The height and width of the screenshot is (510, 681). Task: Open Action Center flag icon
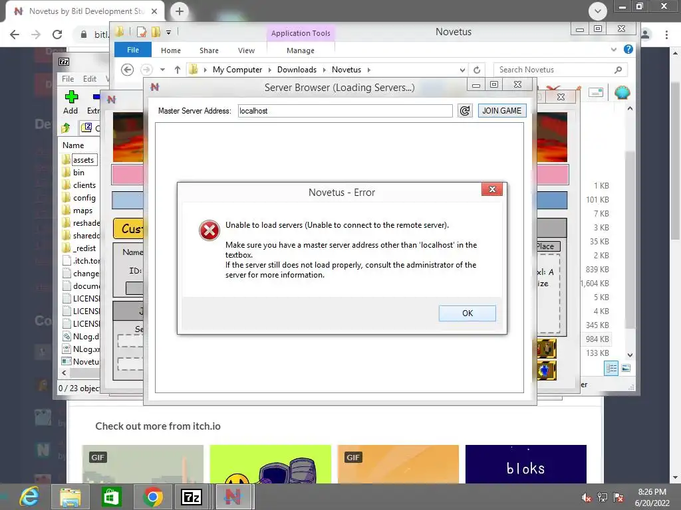coord(618,497)
